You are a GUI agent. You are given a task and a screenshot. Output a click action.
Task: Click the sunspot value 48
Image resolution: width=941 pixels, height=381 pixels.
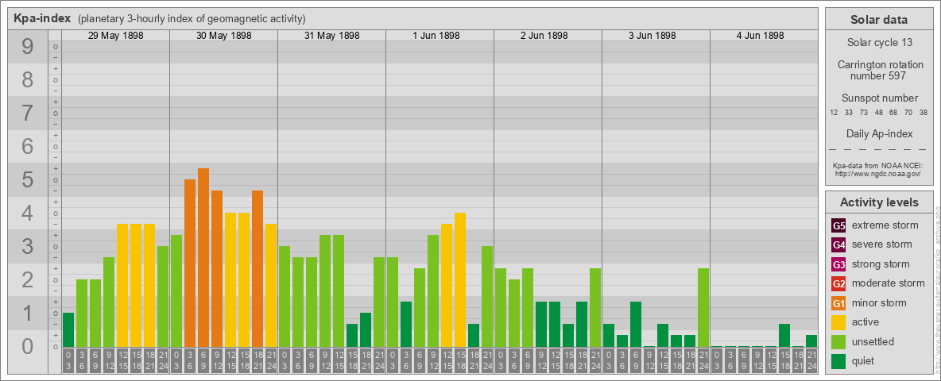(878, 113)
